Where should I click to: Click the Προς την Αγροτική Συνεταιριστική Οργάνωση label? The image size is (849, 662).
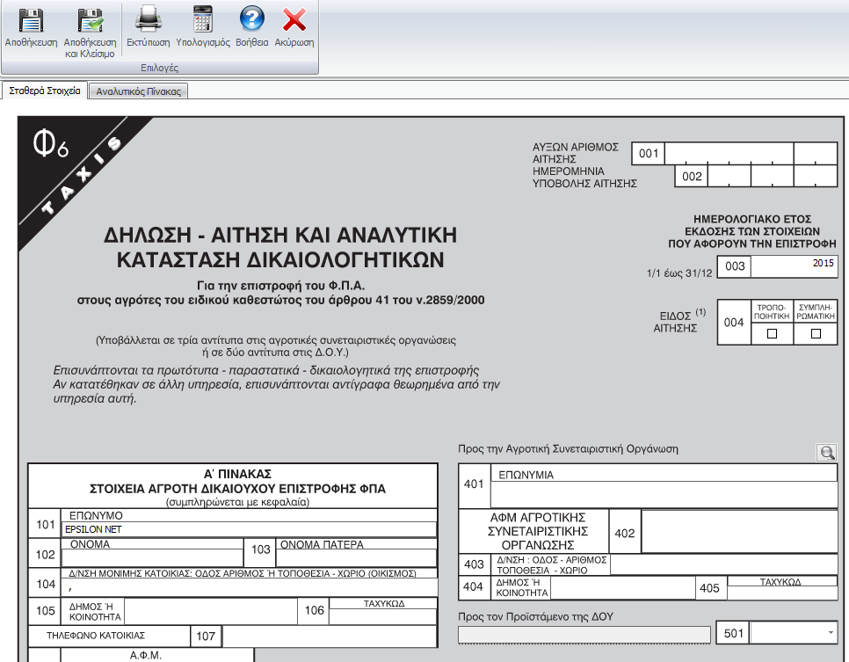pyautogui.click(x=568, y=449)
